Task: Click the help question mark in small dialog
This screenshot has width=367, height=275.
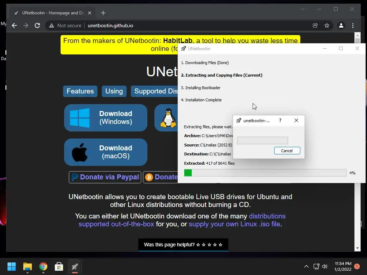Action: [x=280, y=120]
